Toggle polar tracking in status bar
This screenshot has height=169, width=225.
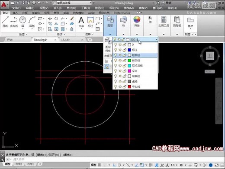119,165
